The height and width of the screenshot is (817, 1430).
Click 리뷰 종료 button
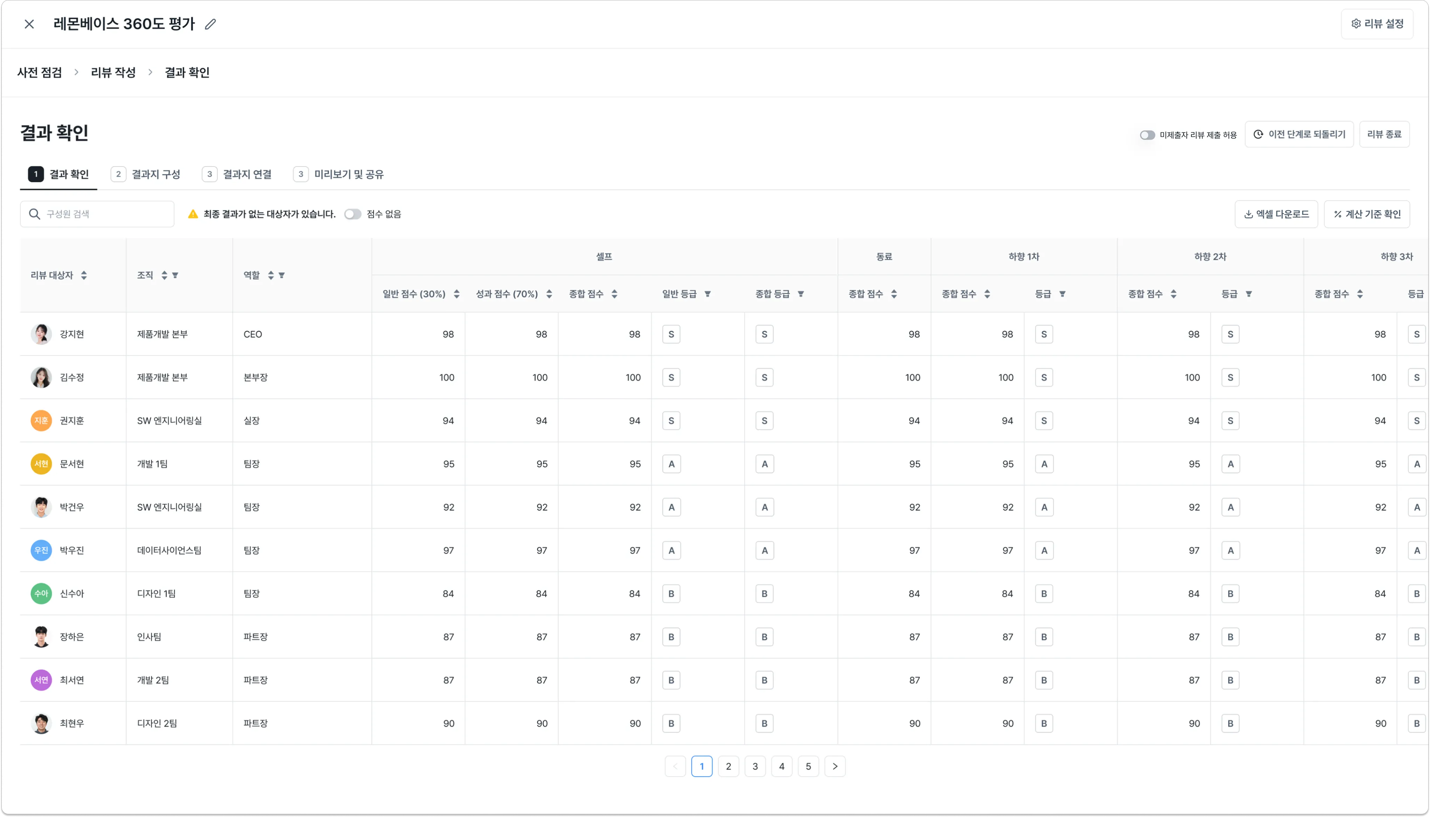[1384, 135]
